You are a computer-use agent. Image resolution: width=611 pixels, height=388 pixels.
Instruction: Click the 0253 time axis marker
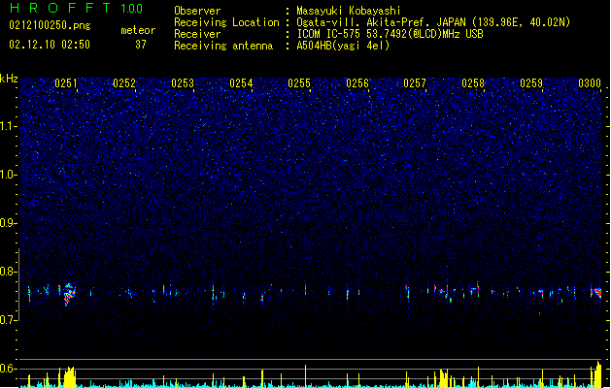click(x=183, y=83)
